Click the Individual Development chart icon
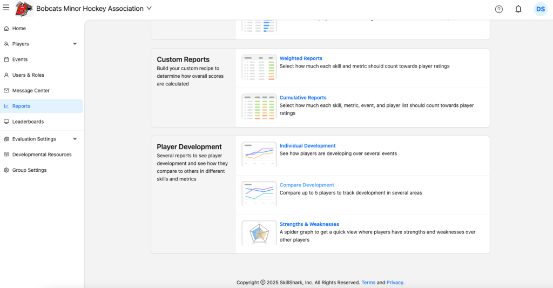 point(259,154)
